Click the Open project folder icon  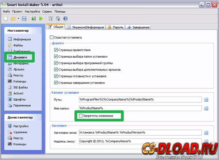[x=13, y=19]
